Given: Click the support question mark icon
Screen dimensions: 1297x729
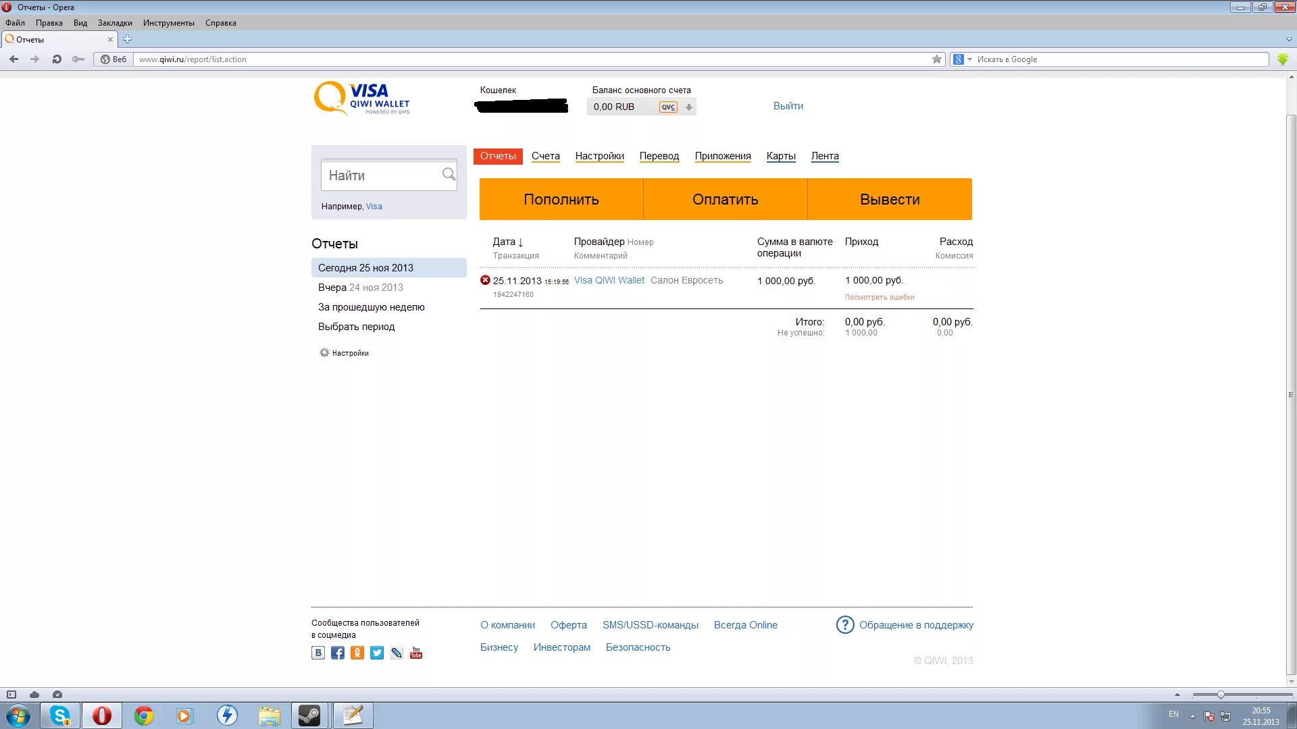Looking at the screenshot, I should 845,625.
